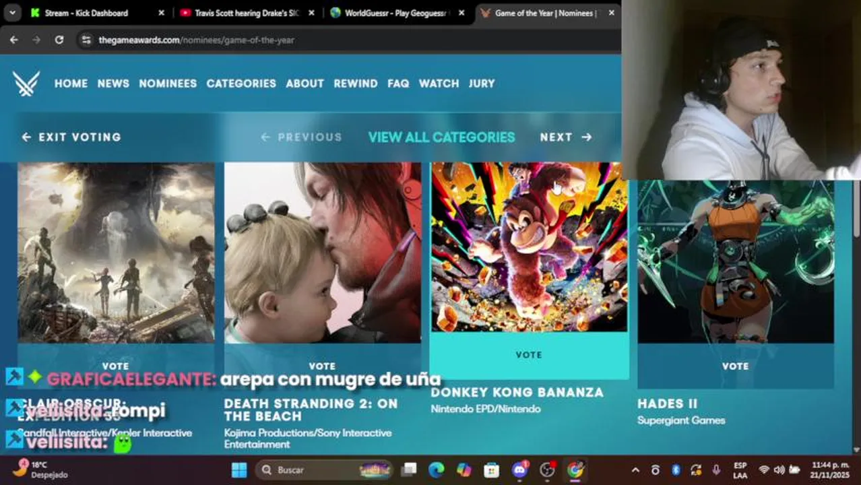Open ABOUT in site navigation

(x=305, y=84)
